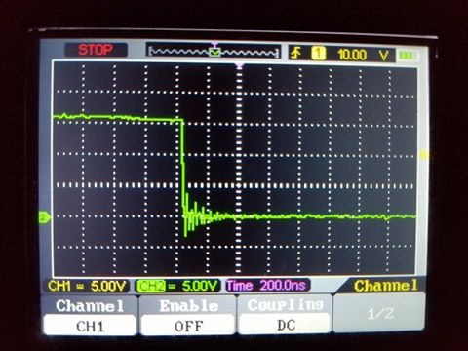The height and width of the screenshot is (351, 468).
Task: Click the purple trigger position marker above grid
Action: pos(240,65)
